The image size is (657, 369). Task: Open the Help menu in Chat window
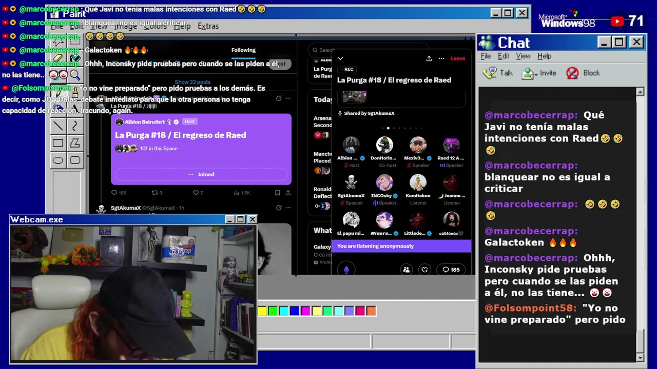pyautogui.click(x=544, y=56)
